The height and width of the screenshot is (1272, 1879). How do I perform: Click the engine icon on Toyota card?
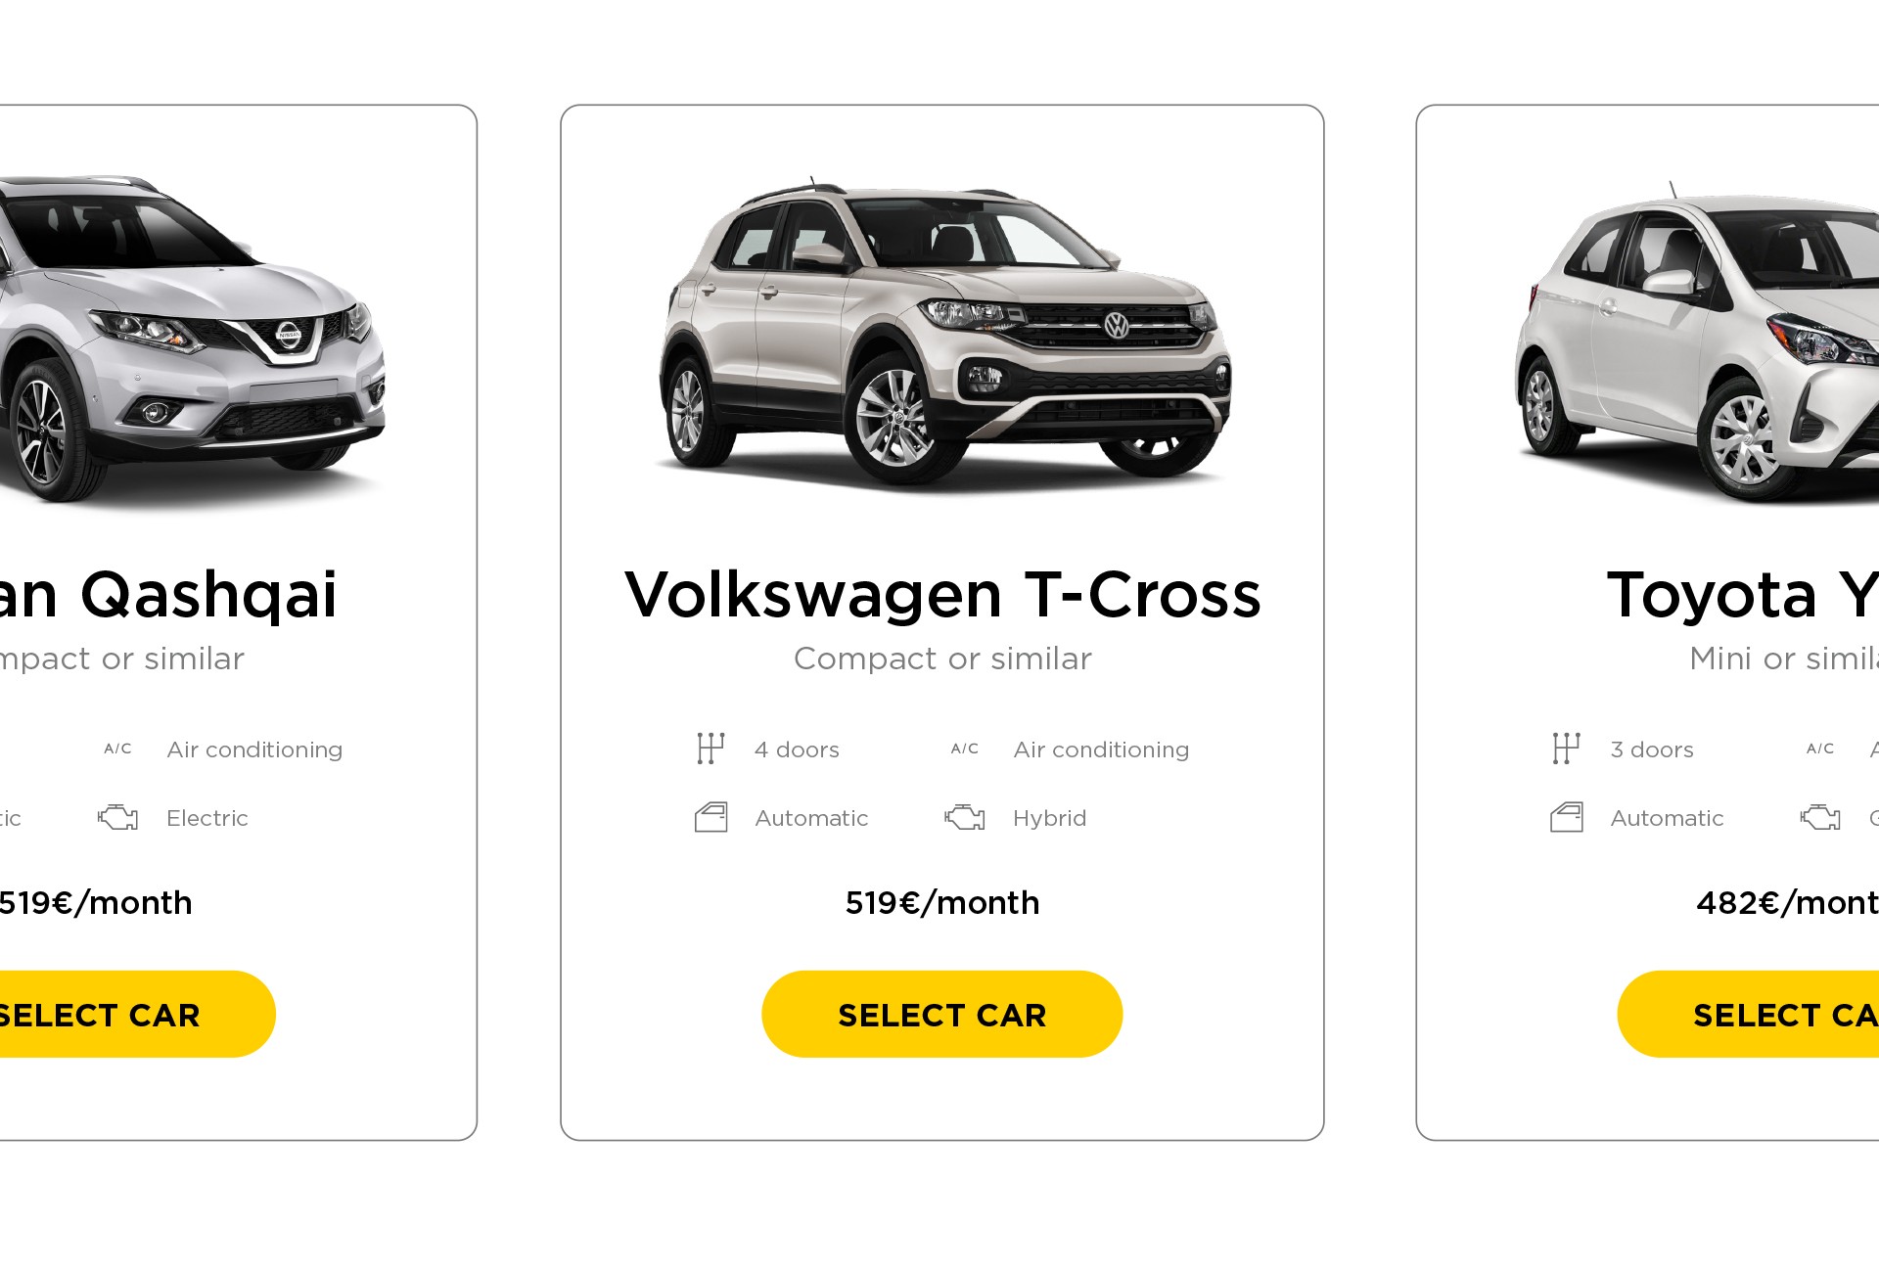click(1820, 817)
